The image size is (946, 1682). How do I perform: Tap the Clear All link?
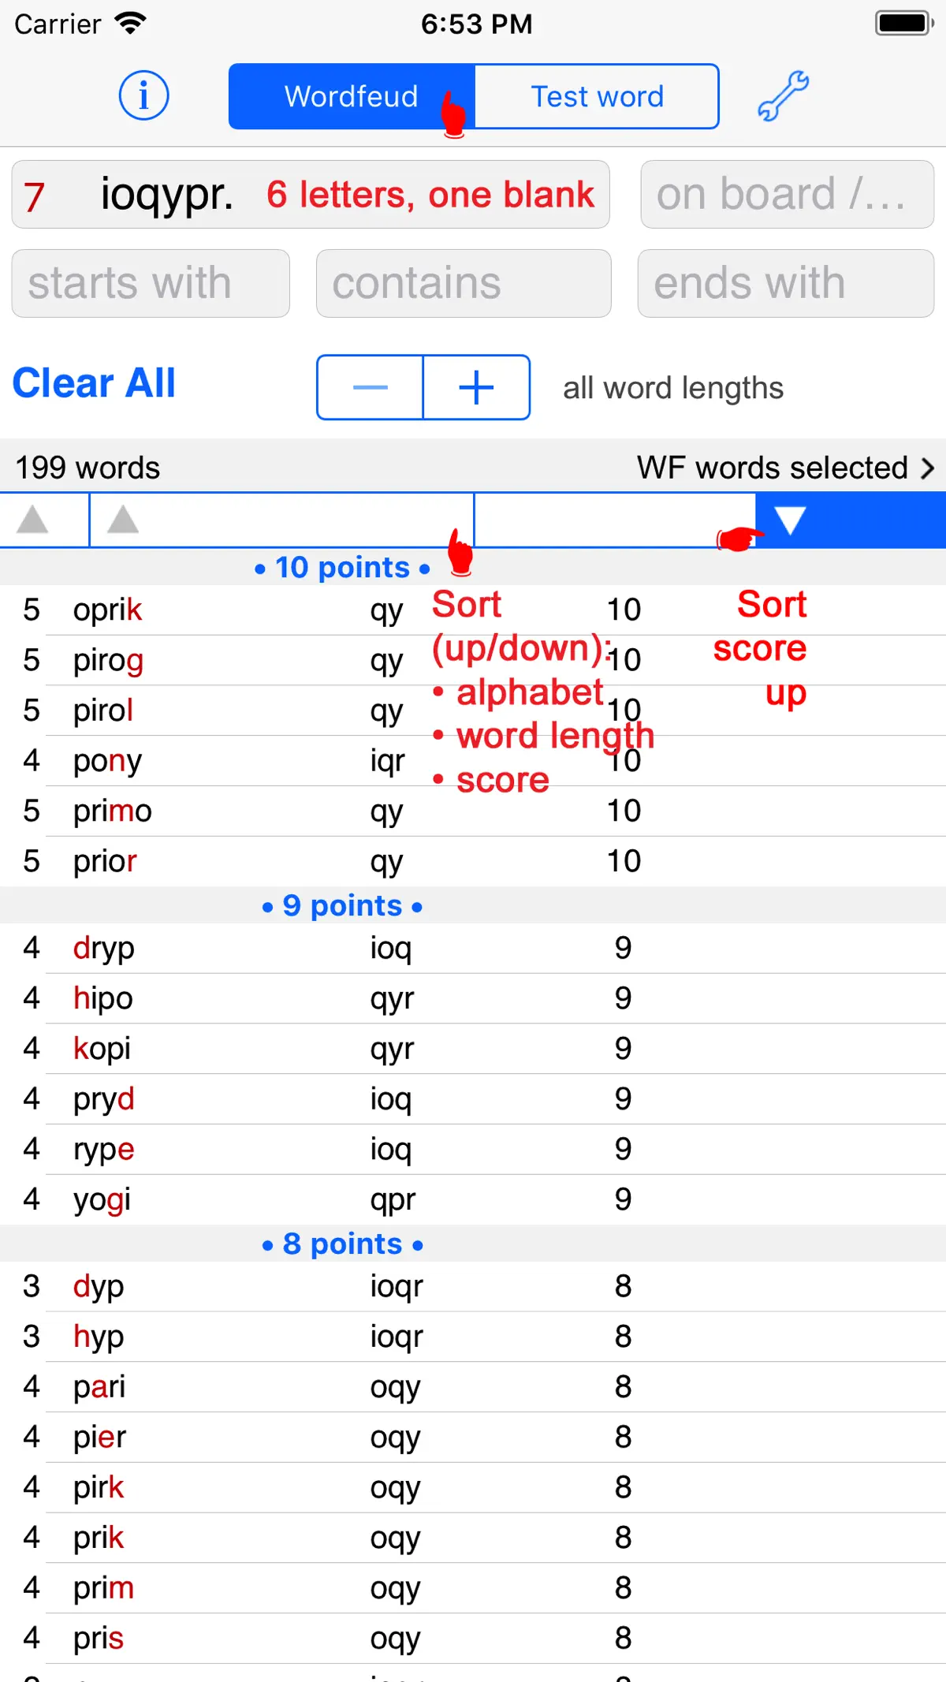tap(94, 383)
